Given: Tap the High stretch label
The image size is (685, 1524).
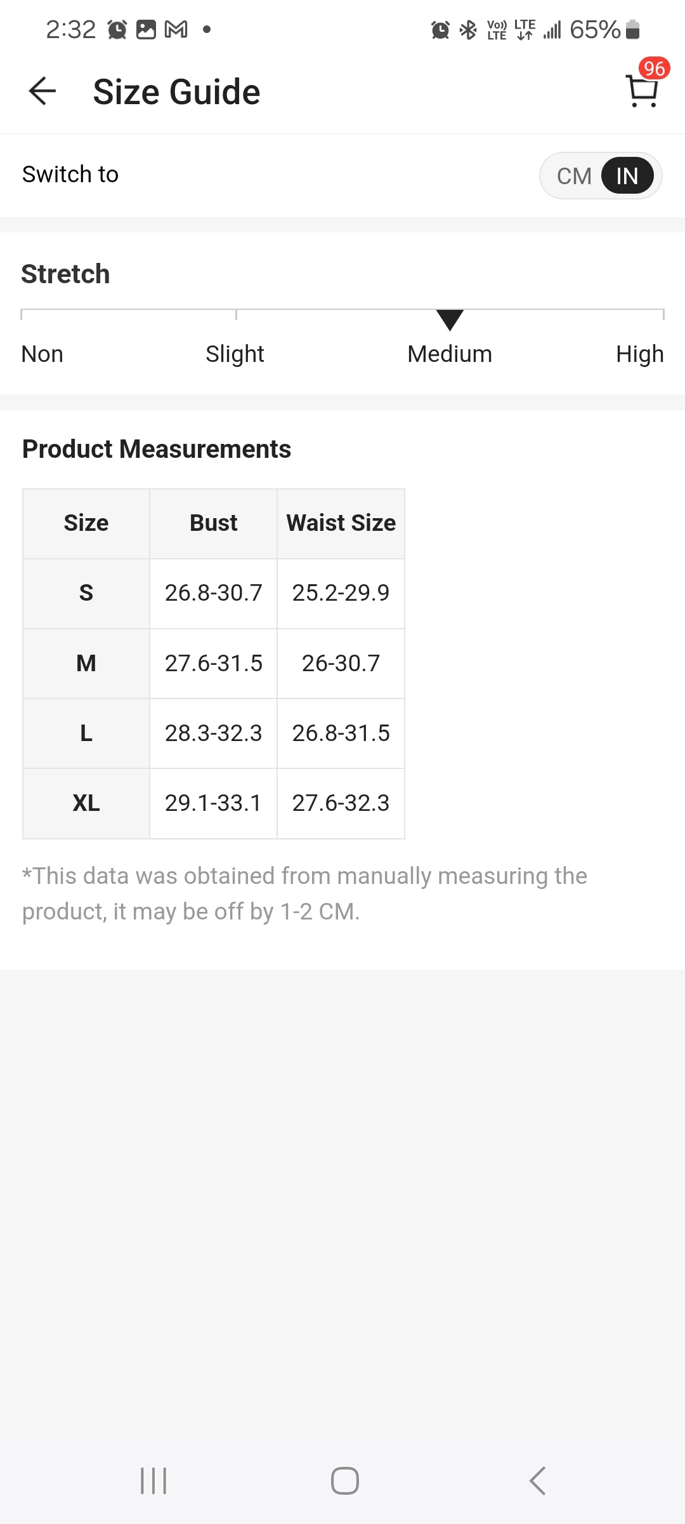Looking at the screenshot, I should click(x=639, y=354).
